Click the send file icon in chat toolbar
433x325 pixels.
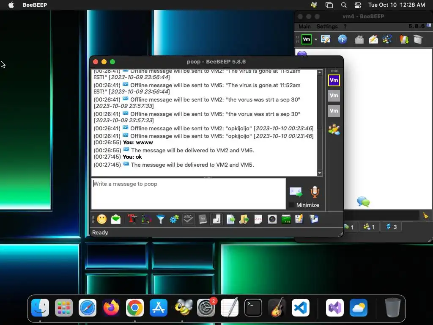[x=230, y=220]
